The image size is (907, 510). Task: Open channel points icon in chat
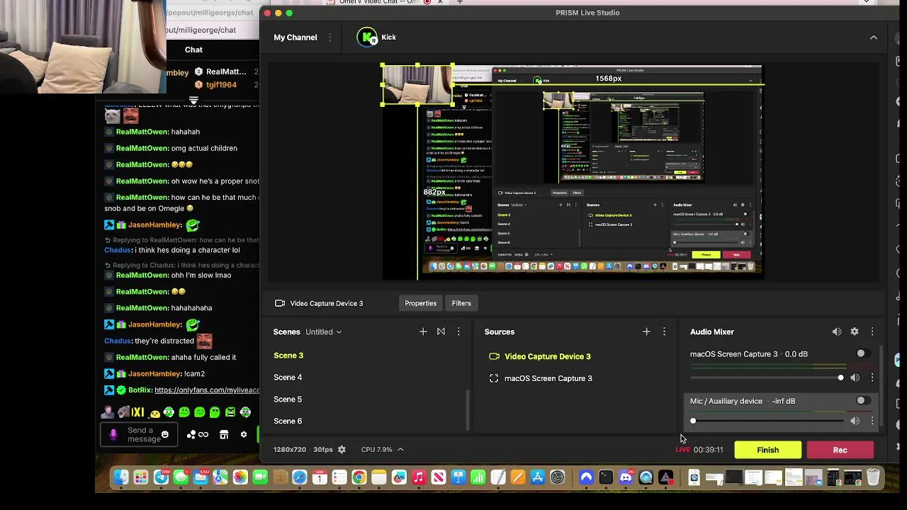point(191,435)
